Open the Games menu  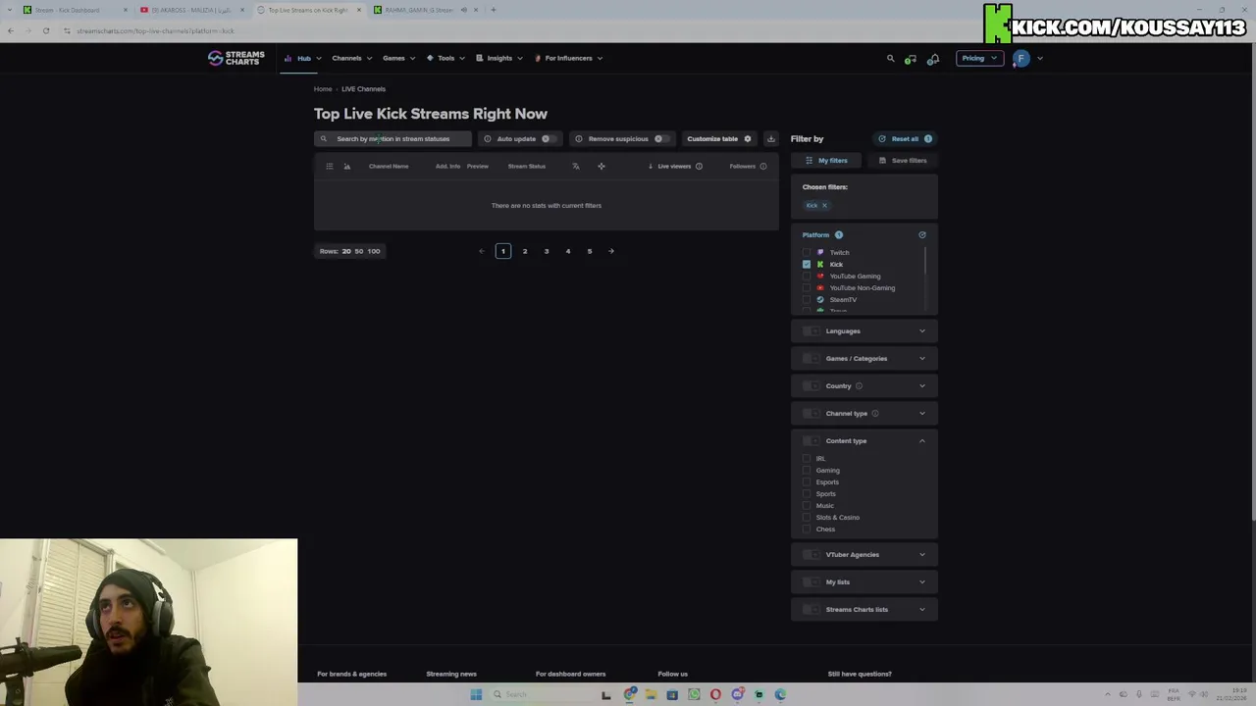tap(398, 58)
